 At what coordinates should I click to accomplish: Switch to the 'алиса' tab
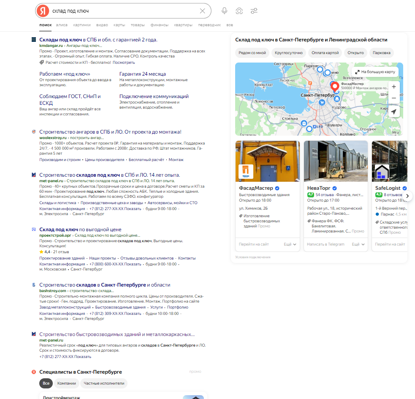coord(62,25)
